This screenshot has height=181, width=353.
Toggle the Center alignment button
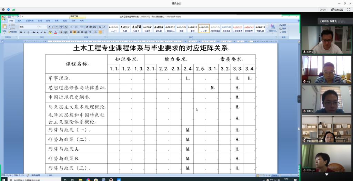pyautogui.click(x=74, y=32)
